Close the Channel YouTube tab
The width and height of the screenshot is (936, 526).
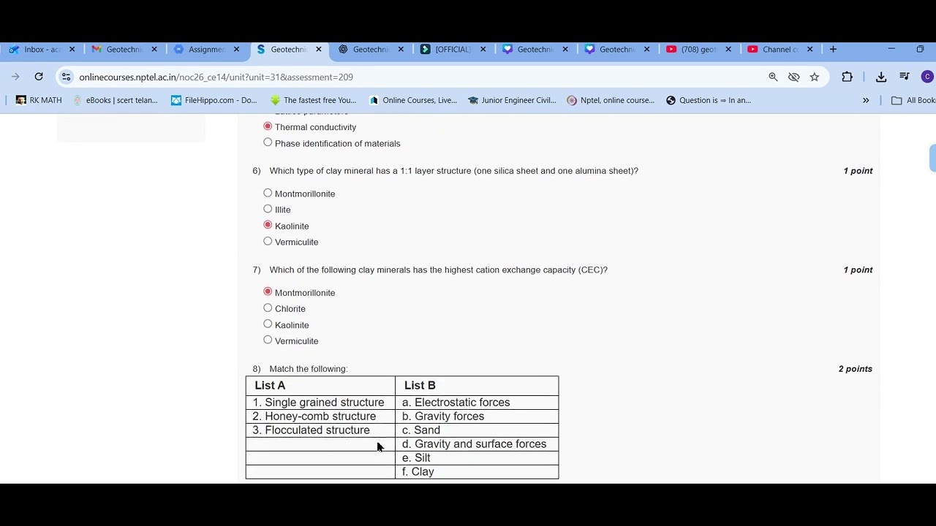point(809,50)
